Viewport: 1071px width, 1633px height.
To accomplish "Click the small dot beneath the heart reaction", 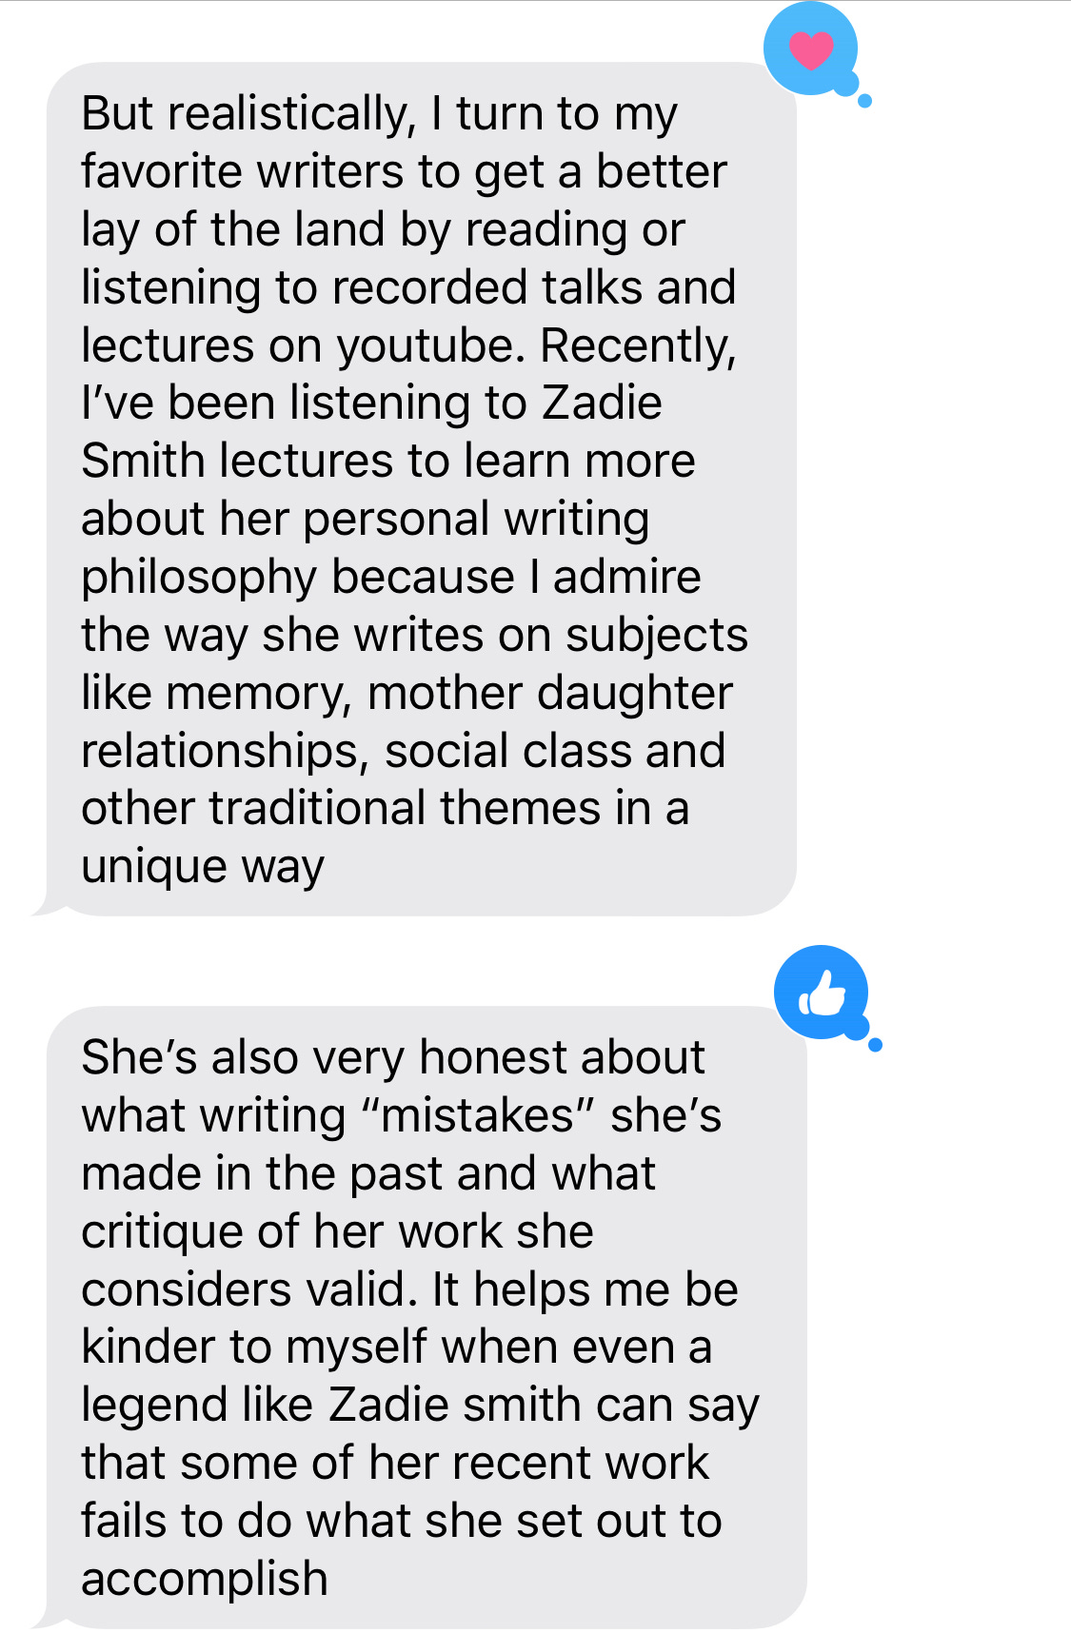I will pos(864,101).
